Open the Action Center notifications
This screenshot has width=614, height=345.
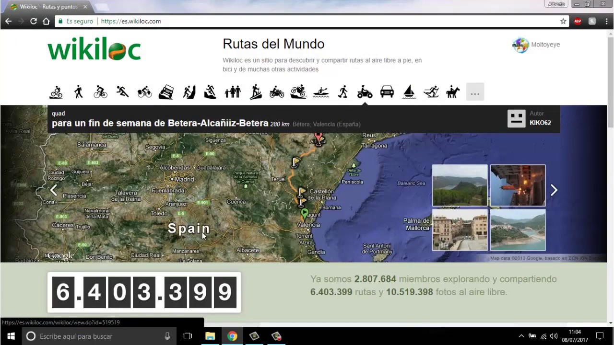click(600, 336)
